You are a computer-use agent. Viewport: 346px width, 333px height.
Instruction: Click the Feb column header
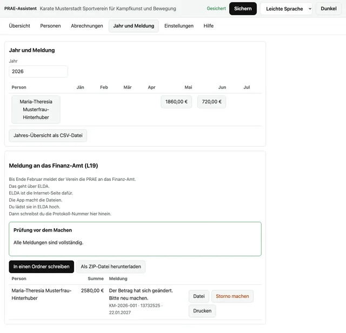click(x=104, y=87)
